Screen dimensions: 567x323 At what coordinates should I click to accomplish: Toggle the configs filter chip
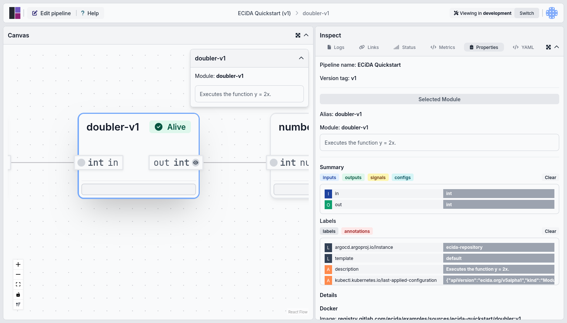(402, 177)
